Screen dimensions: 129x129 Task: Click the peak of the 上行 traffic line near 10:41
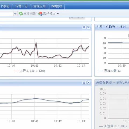click(x=36, y=42)
